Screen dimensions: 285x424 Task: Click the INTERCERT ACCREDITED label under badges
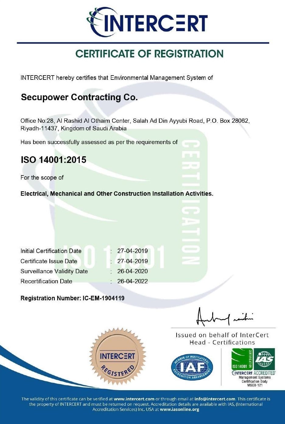pyautogui.click(x=254, y=373)
